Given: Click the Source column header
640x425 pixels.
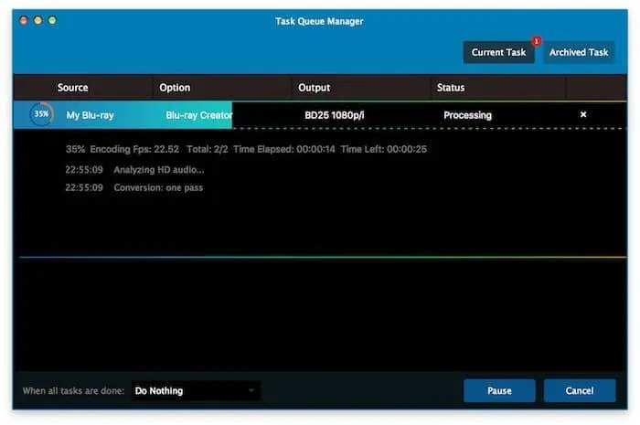Looking at the screenshot, I should coord(73,88).
